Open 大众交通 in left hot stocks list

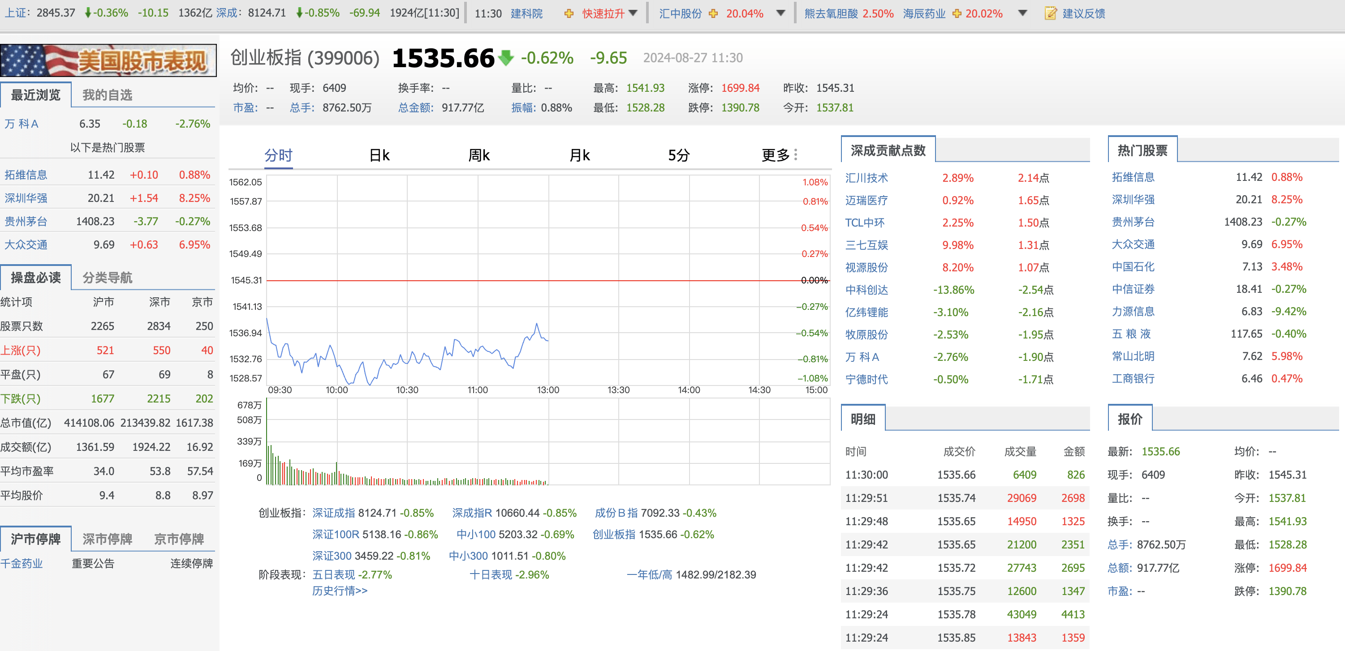coord(26,244)
